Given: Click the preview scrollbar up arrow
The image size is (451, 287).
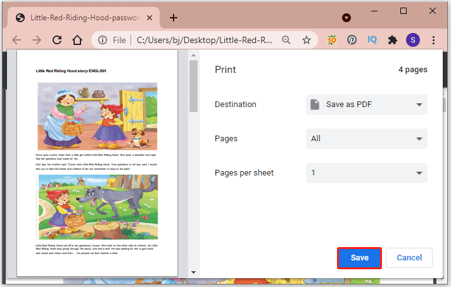Looking at the screenshot, I should pyautogui.click(x=194, y=55).
